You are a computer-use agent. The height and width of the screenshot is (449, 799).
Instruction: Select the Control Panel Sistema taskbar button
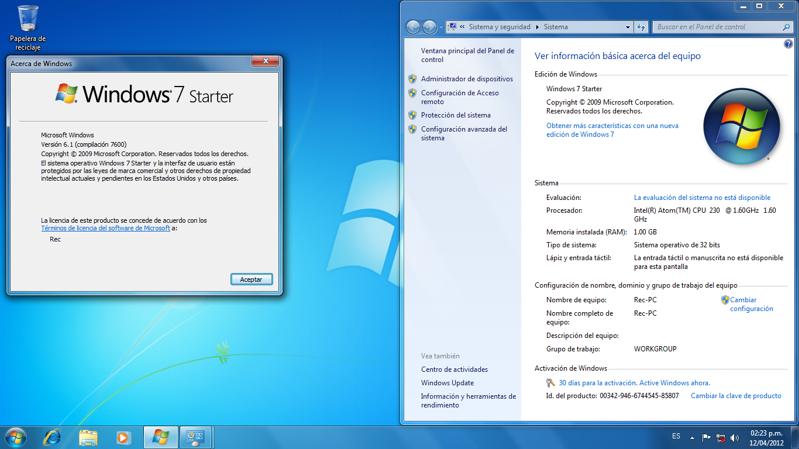[x=195, y=437]
